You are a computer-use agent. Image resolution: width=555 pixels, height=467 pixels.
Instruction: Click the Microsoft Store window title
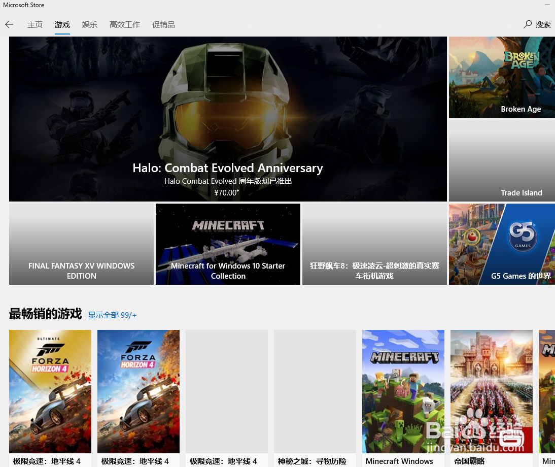point(24,5)
